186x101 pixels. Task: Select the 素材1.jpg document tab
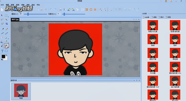pos(15,20)
